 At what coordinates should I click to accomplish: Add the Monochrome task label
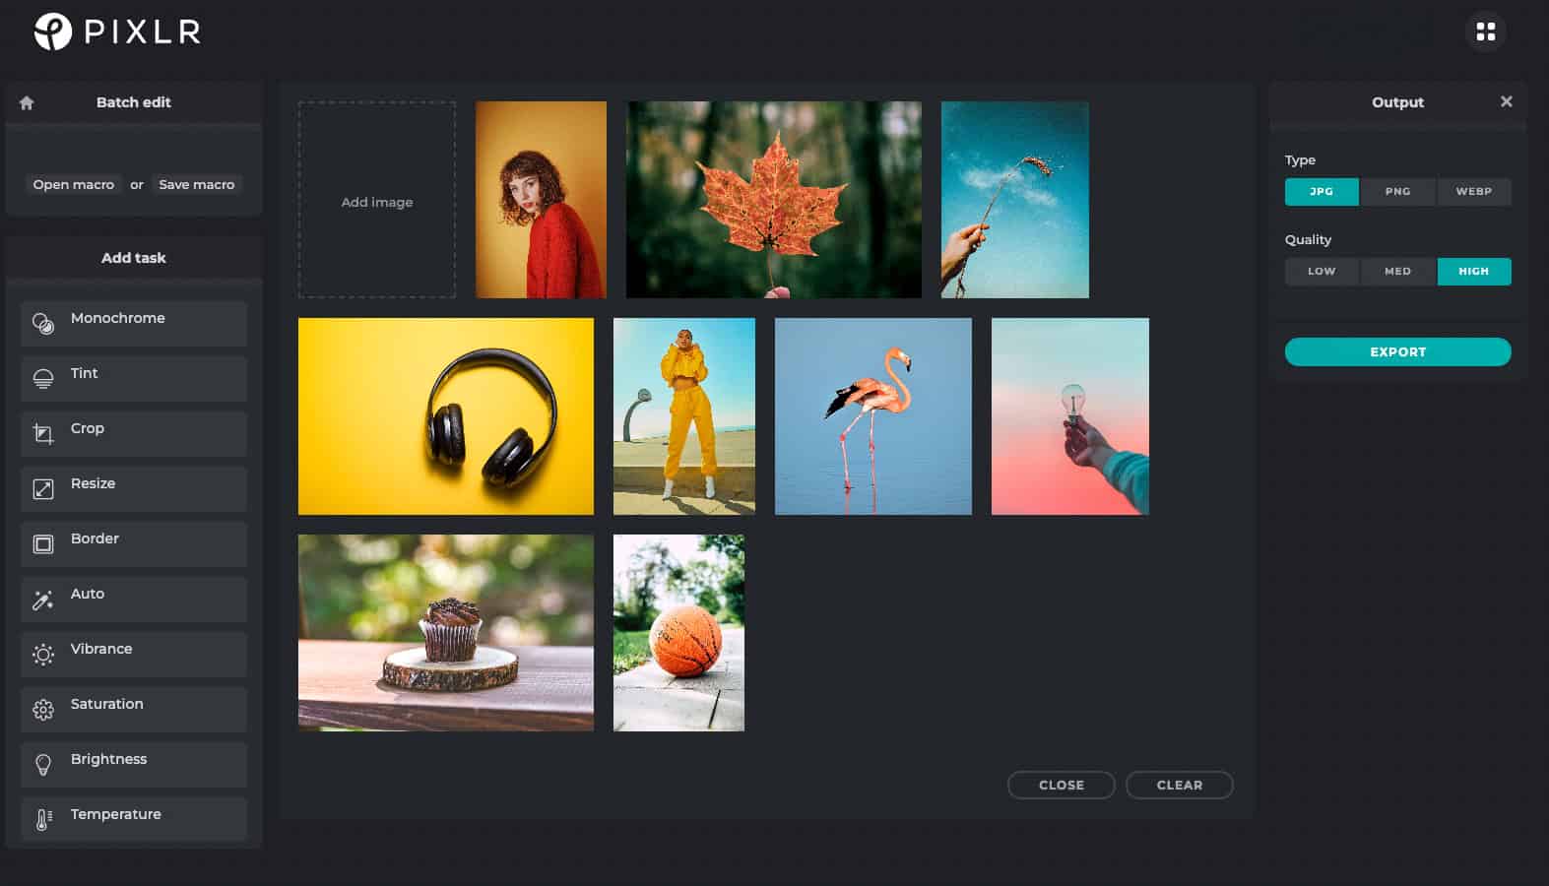point(118,318)
